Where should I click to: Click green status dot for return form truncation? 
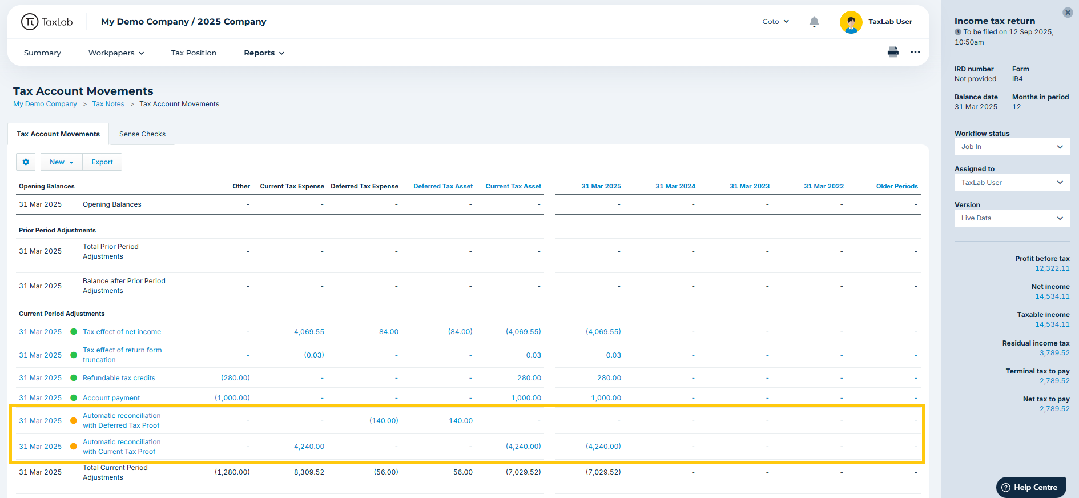pyautogui.click(x=74, y=355)
